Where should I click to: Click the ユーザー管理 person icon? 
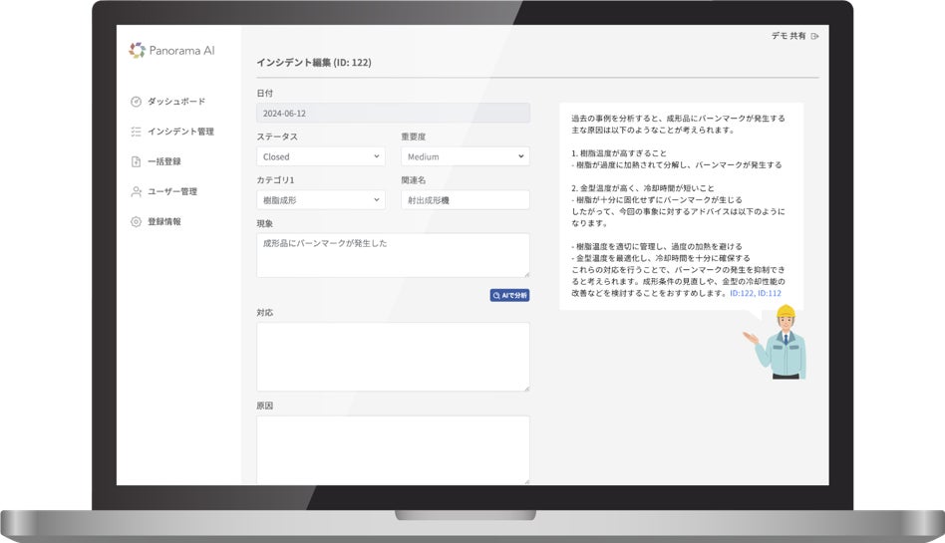point(136,191)
